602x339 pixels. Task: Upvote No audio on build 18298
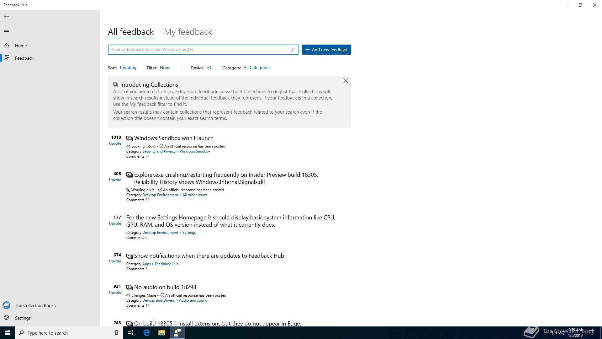115,293
